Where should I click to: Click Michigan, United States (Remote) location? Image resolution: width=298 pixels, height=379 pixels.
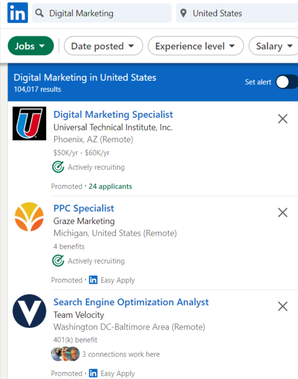click(115, 233)
